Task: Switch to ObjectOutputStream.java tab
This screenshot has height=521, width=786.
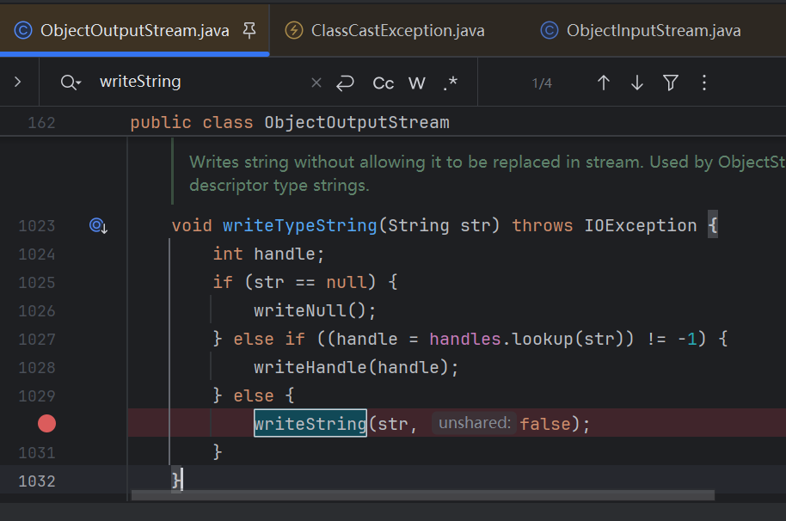Action: pos(134,31)
